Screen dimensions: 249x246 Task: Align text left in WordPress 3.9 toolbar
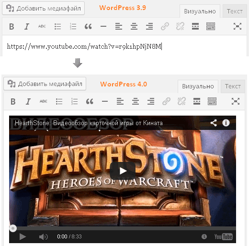119,26
